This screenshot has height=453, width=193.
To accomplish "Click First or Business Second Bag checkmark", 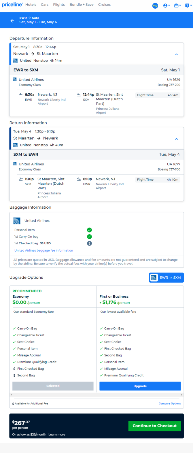I will (101, 355).
